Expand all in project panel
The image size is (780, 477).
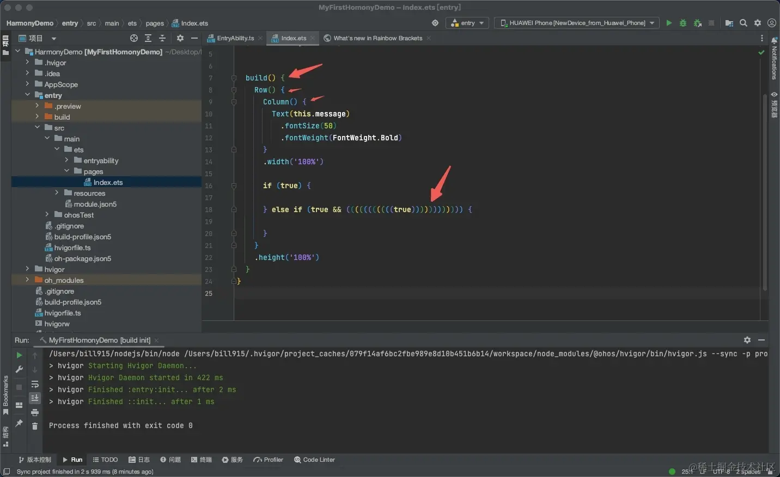pyautogui.click(x=148, y=38)
